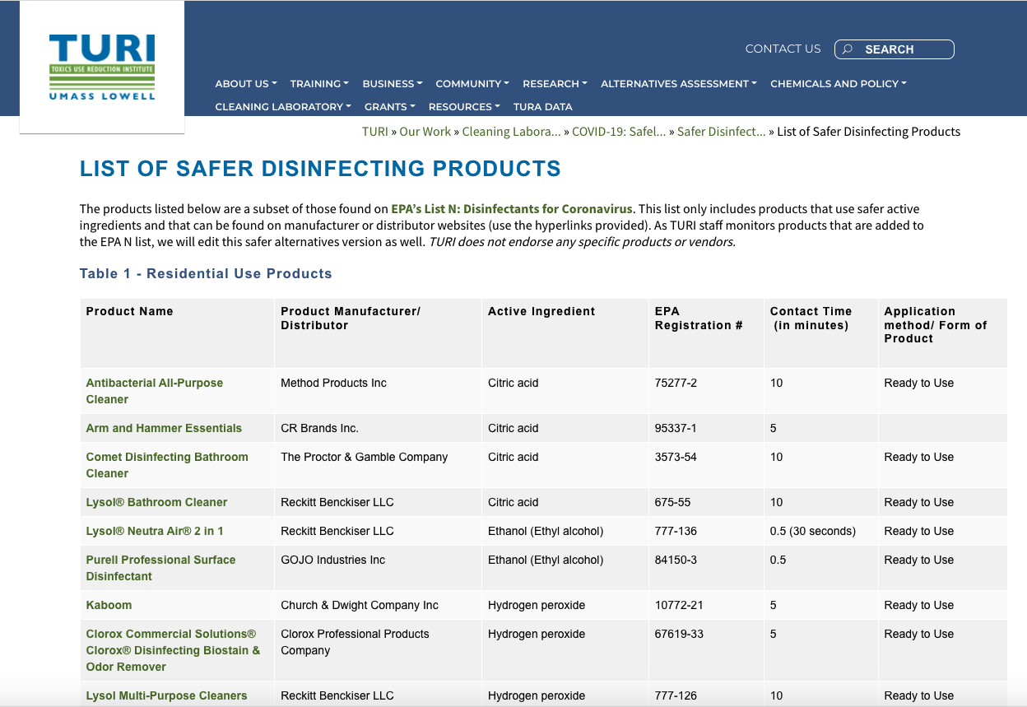
Task: Expand the Training menu
Action: (319, 83)
